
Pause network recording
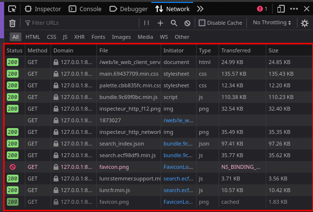point(147,23)
